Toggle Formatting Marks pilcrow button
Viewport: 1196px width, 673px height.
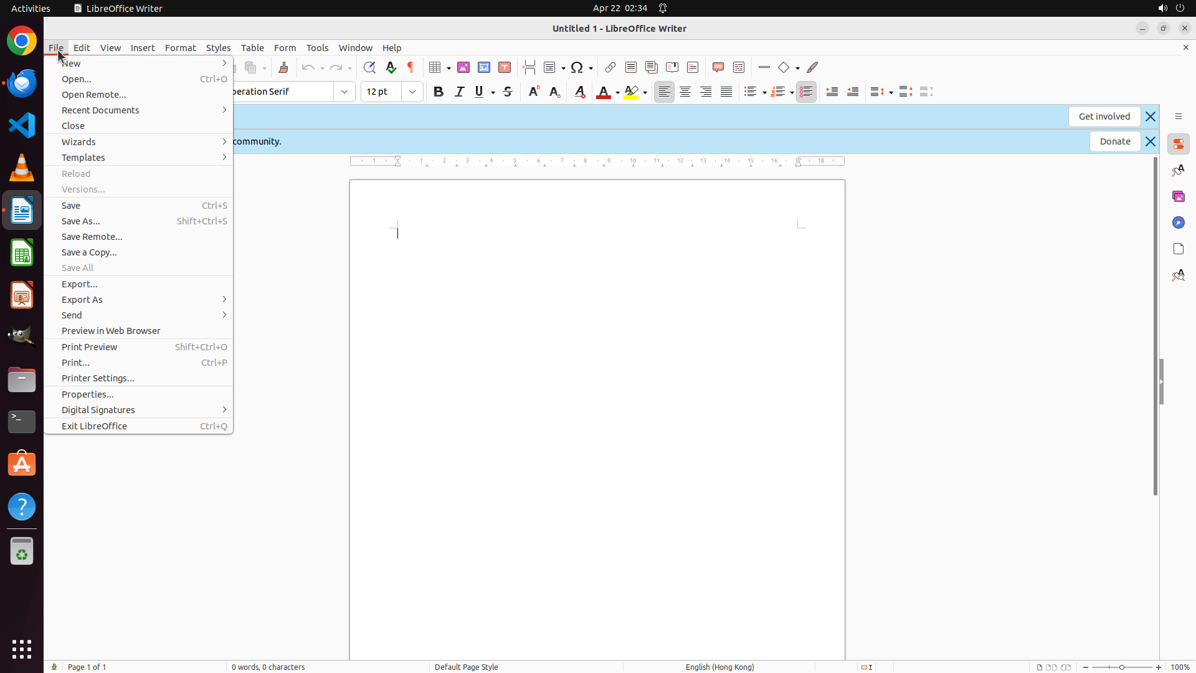point(411,67)
